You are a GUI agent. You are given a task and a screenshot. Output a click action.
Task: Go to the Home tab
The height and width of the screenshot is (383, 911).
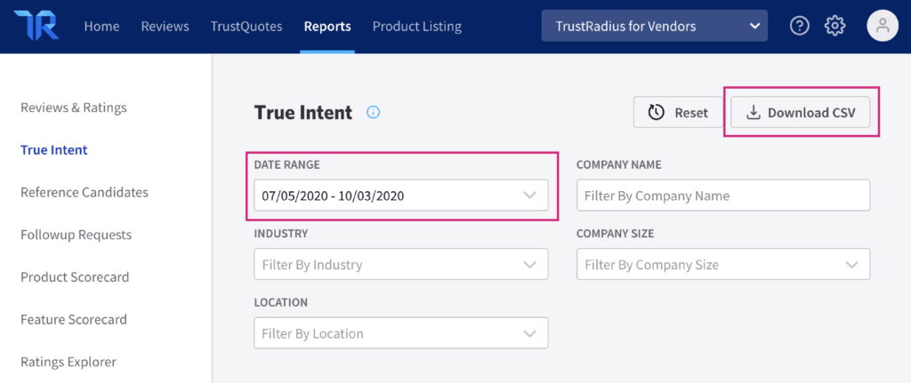[101, 26]
